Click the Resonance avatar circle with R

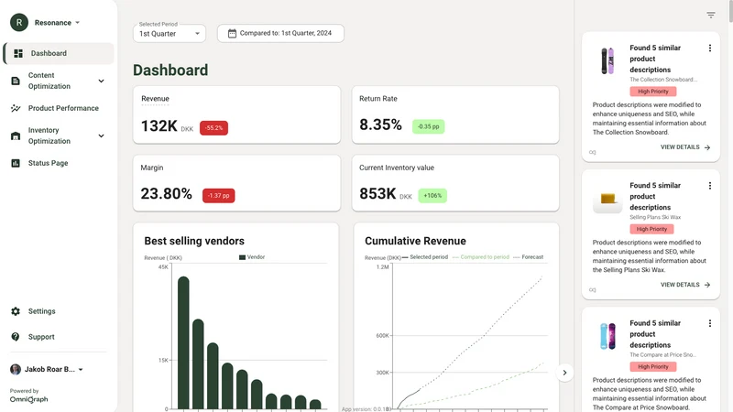[x=19, y=22]
